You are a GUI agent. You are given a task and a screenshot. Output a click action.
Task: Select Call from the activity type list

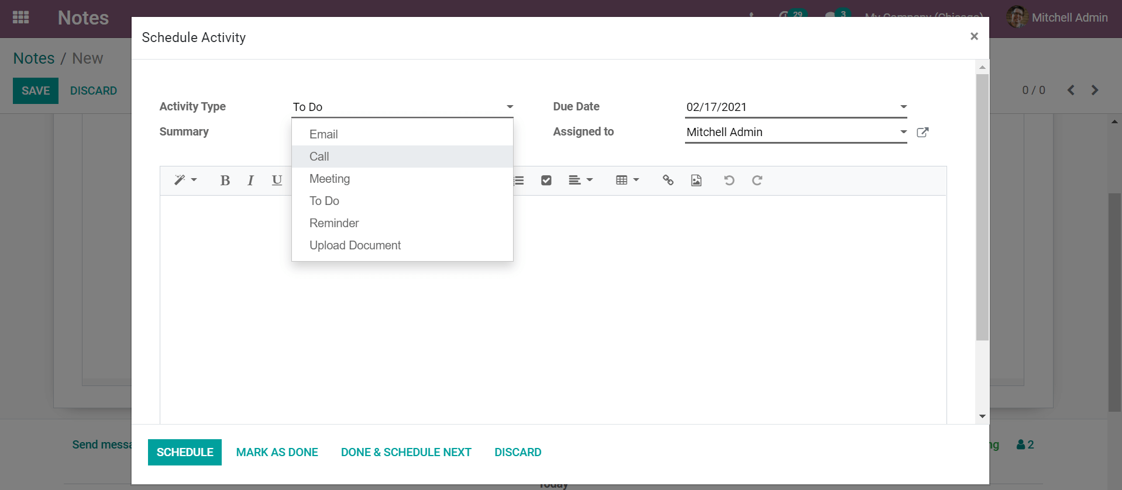402,157
